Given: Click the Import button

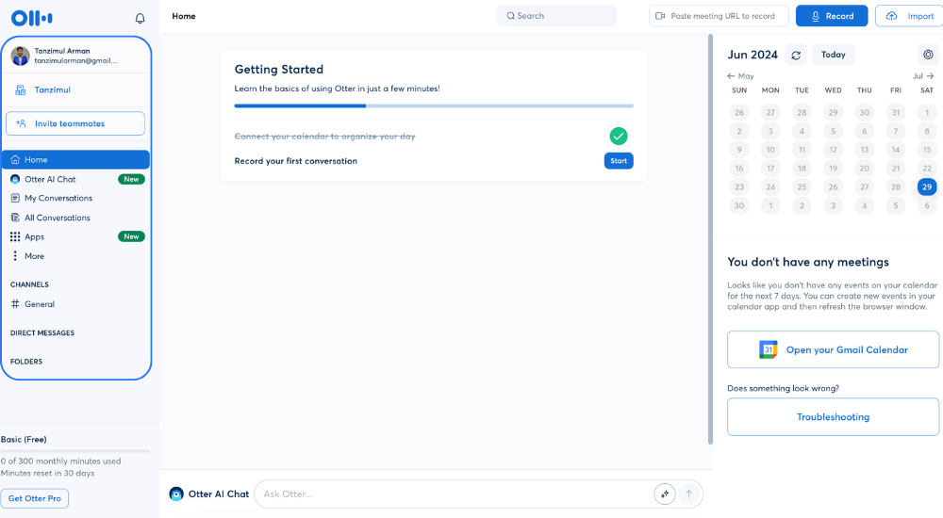Looking at the screenshot, I should [909, 16].
